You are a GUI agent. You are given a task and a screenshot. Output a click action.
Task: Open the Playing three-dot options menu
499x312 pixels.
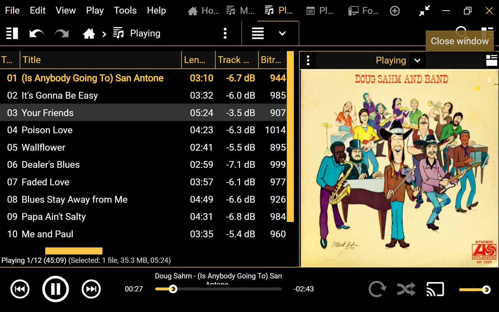click(x=225, y=34)
